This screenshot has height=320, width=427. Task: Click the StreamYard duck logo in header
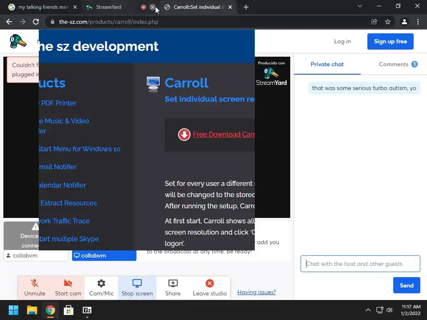[18, 41]
